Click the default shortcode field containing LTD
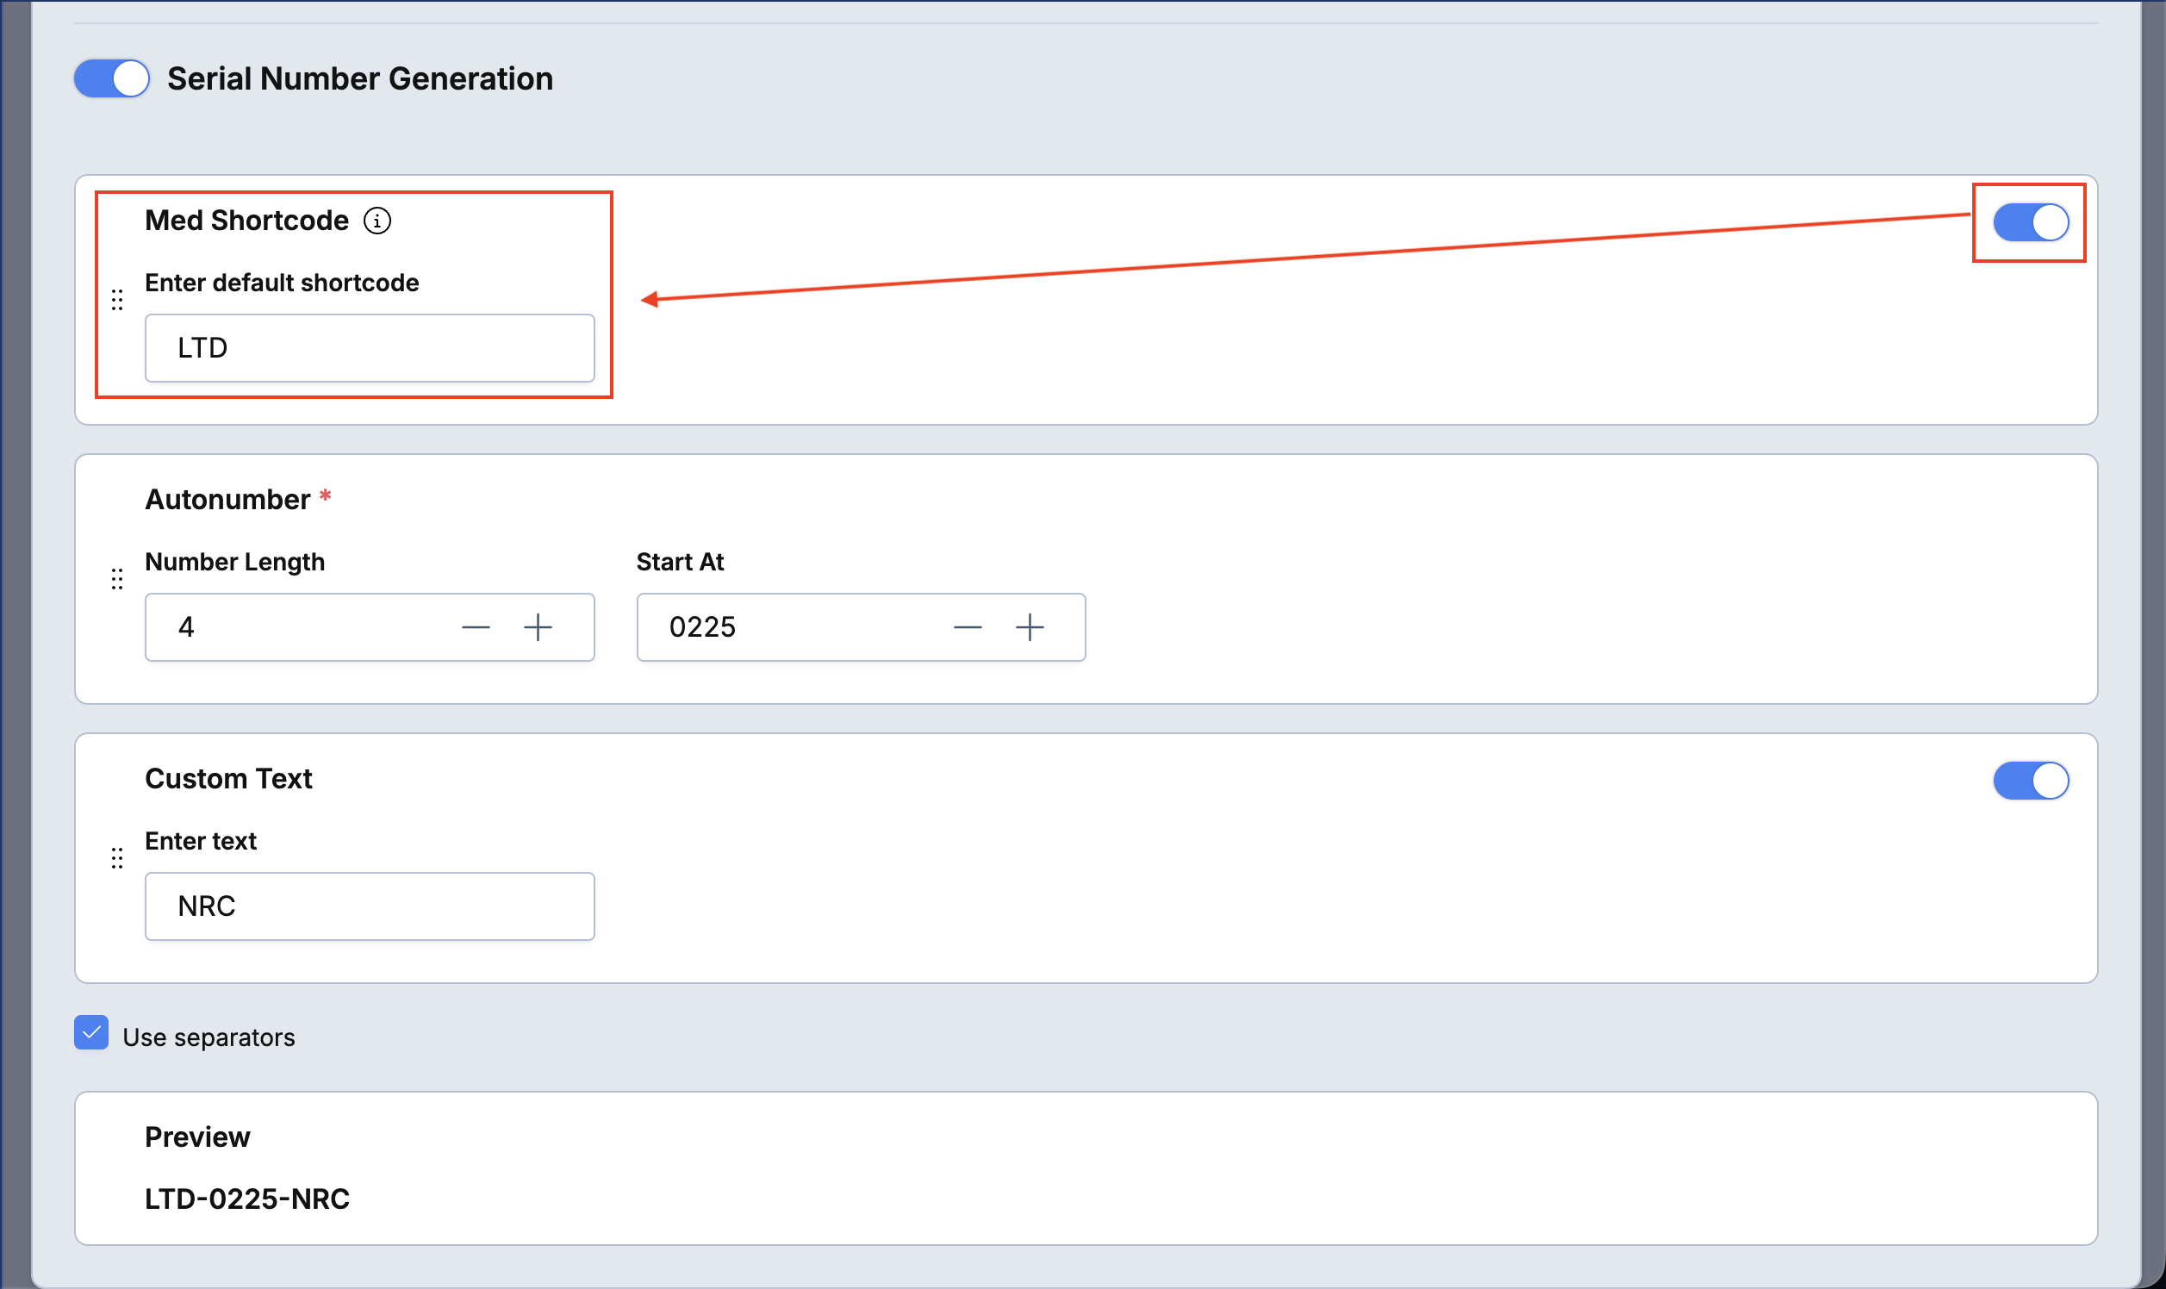Image resolution: width=2166 pixels, height=1289 pixels. (370, 348)
